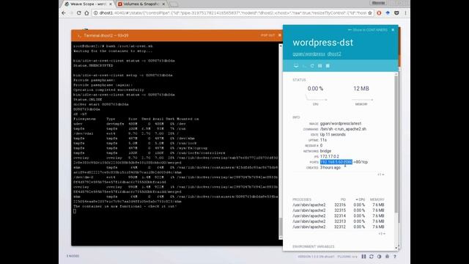Open help with the question mark icon
Screen dimensions: 469x264
(395, 257)
